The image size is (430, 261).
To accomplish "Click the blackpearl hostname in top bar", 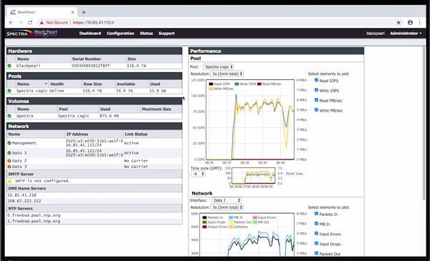I will click(376, 34).
